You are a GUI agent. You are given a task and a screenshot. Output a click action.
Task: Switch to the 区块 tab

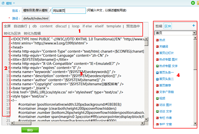coord(168,26)
